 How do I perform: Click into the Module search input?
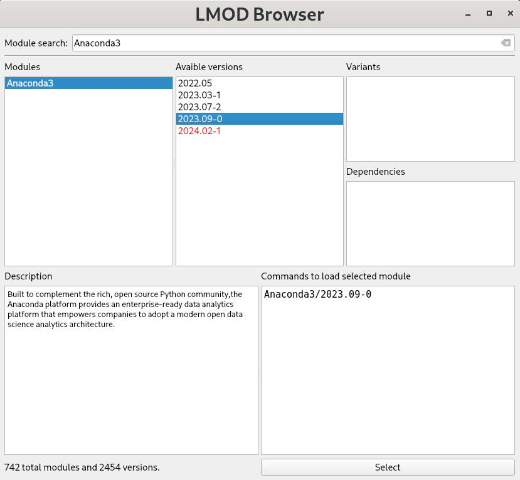click(x=293, y=43)
